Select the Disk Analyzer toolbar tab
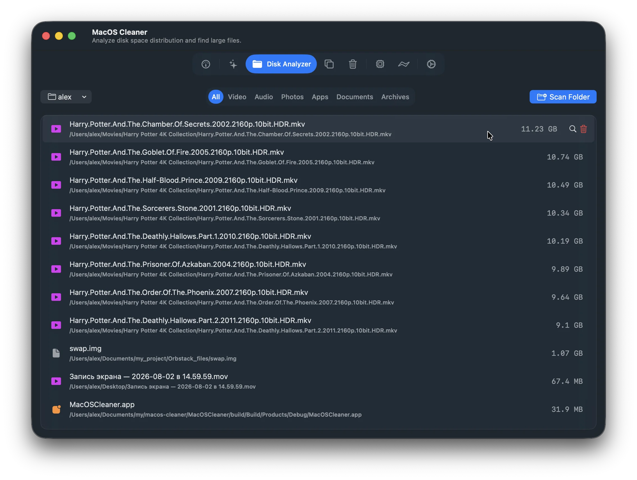637x480 pixels. (x=281, y=64)
